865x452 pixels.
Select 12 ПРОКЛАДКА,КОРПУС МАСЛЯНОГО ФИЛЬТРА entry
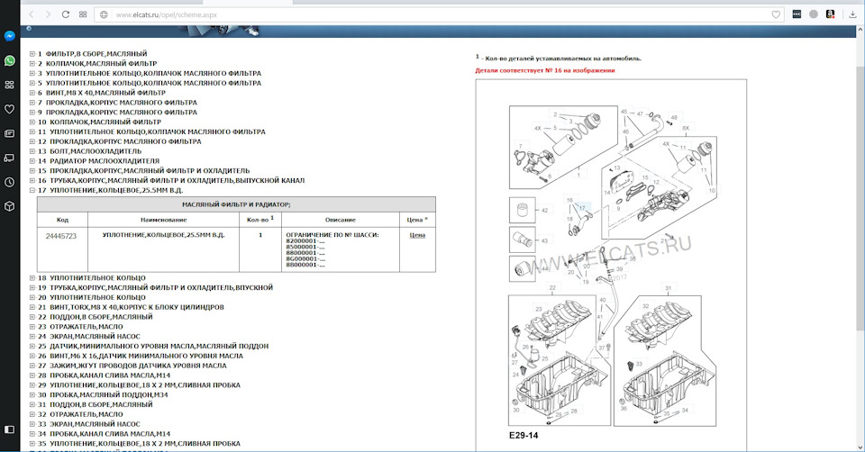coord(119,141)
